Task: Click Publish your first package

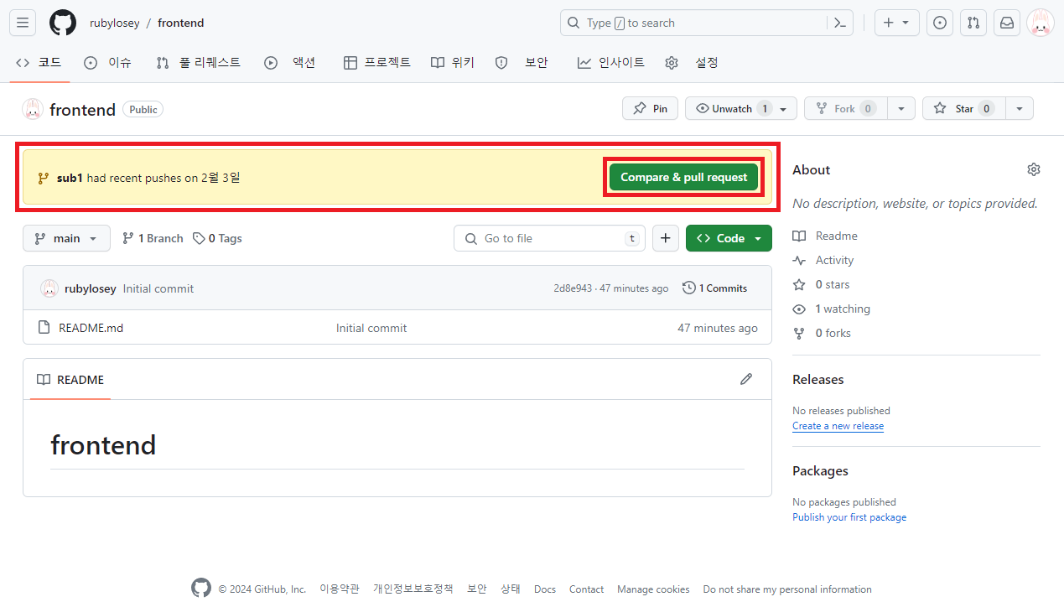Action: coord(849,517)
